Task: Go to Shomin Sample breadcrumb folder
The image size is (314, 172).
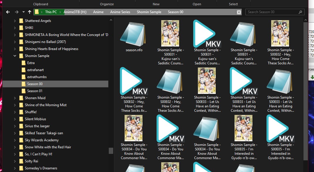Action: 149,12
